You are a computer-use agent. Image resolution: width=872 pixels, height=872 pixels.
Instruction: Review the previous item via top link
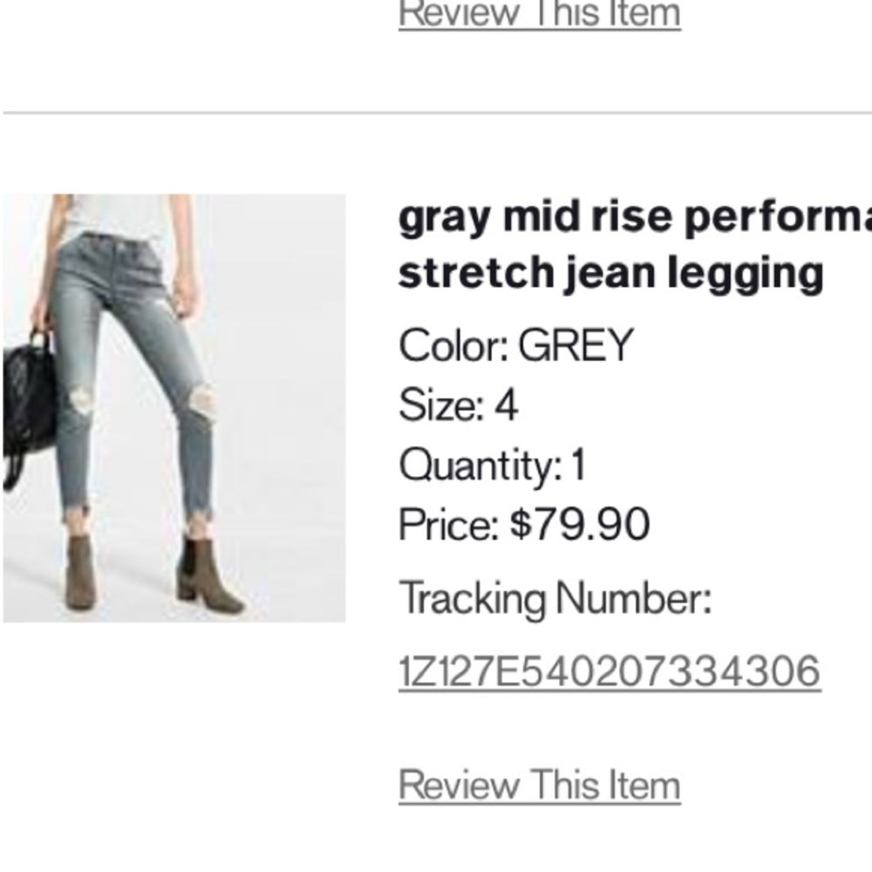[x=537, y=11]
